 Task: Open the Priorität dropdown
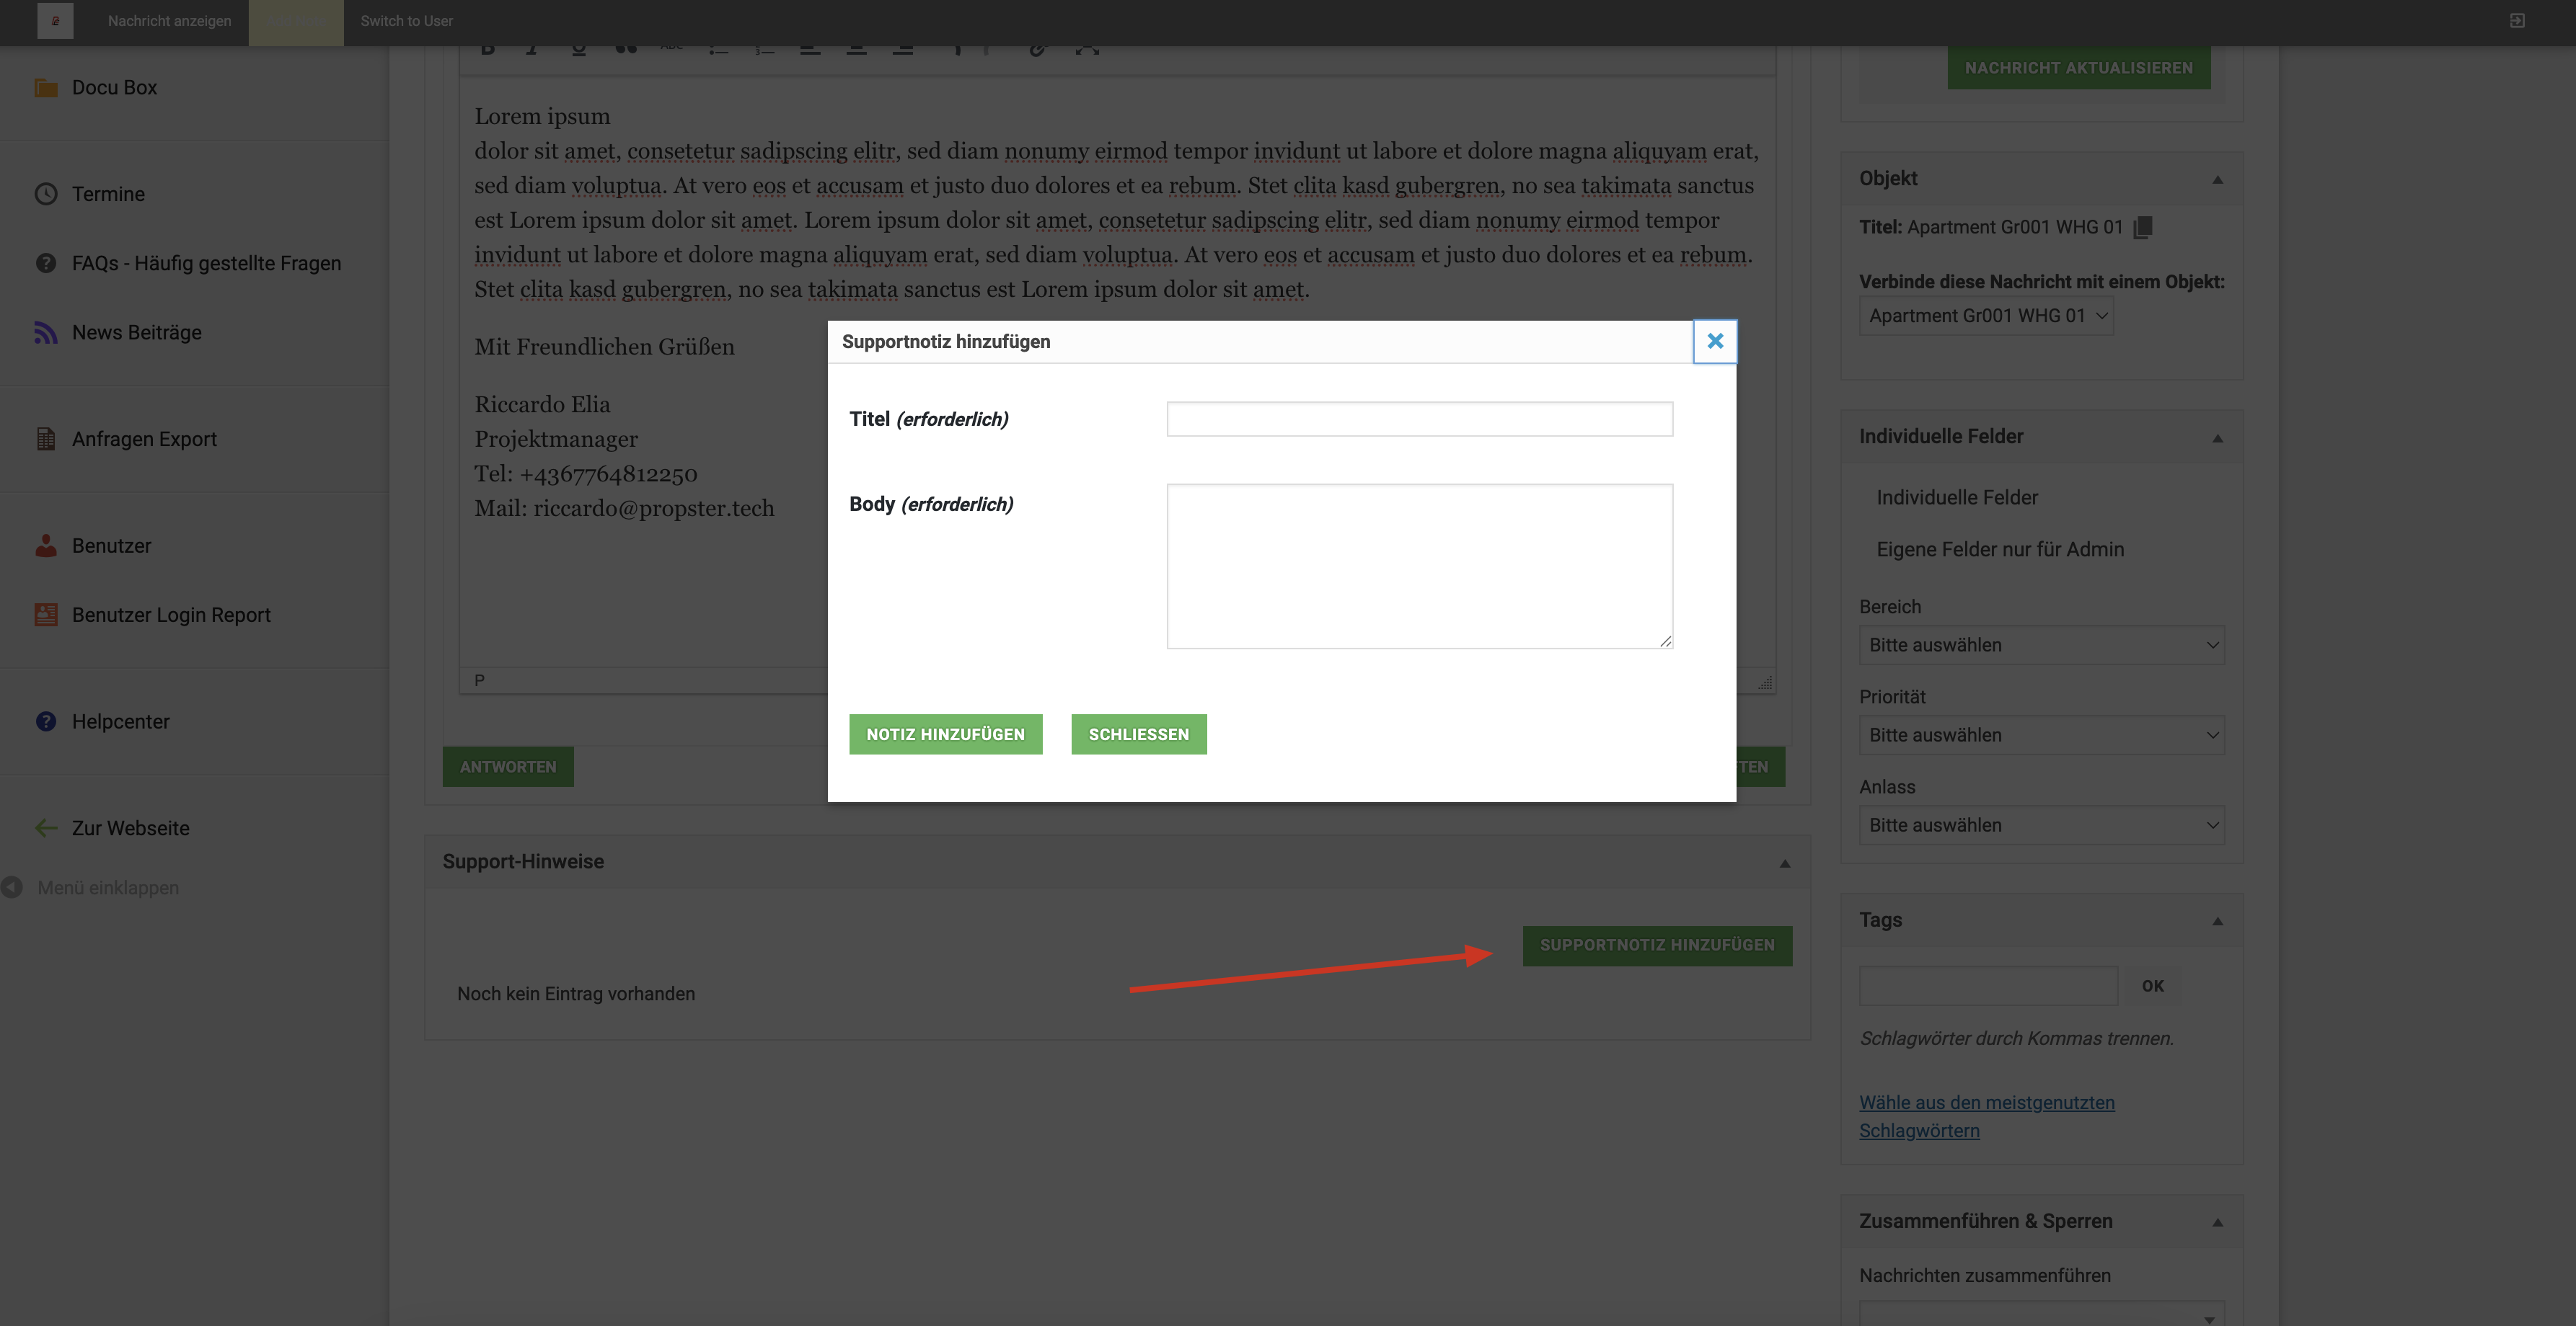(x=2040, y=736)
